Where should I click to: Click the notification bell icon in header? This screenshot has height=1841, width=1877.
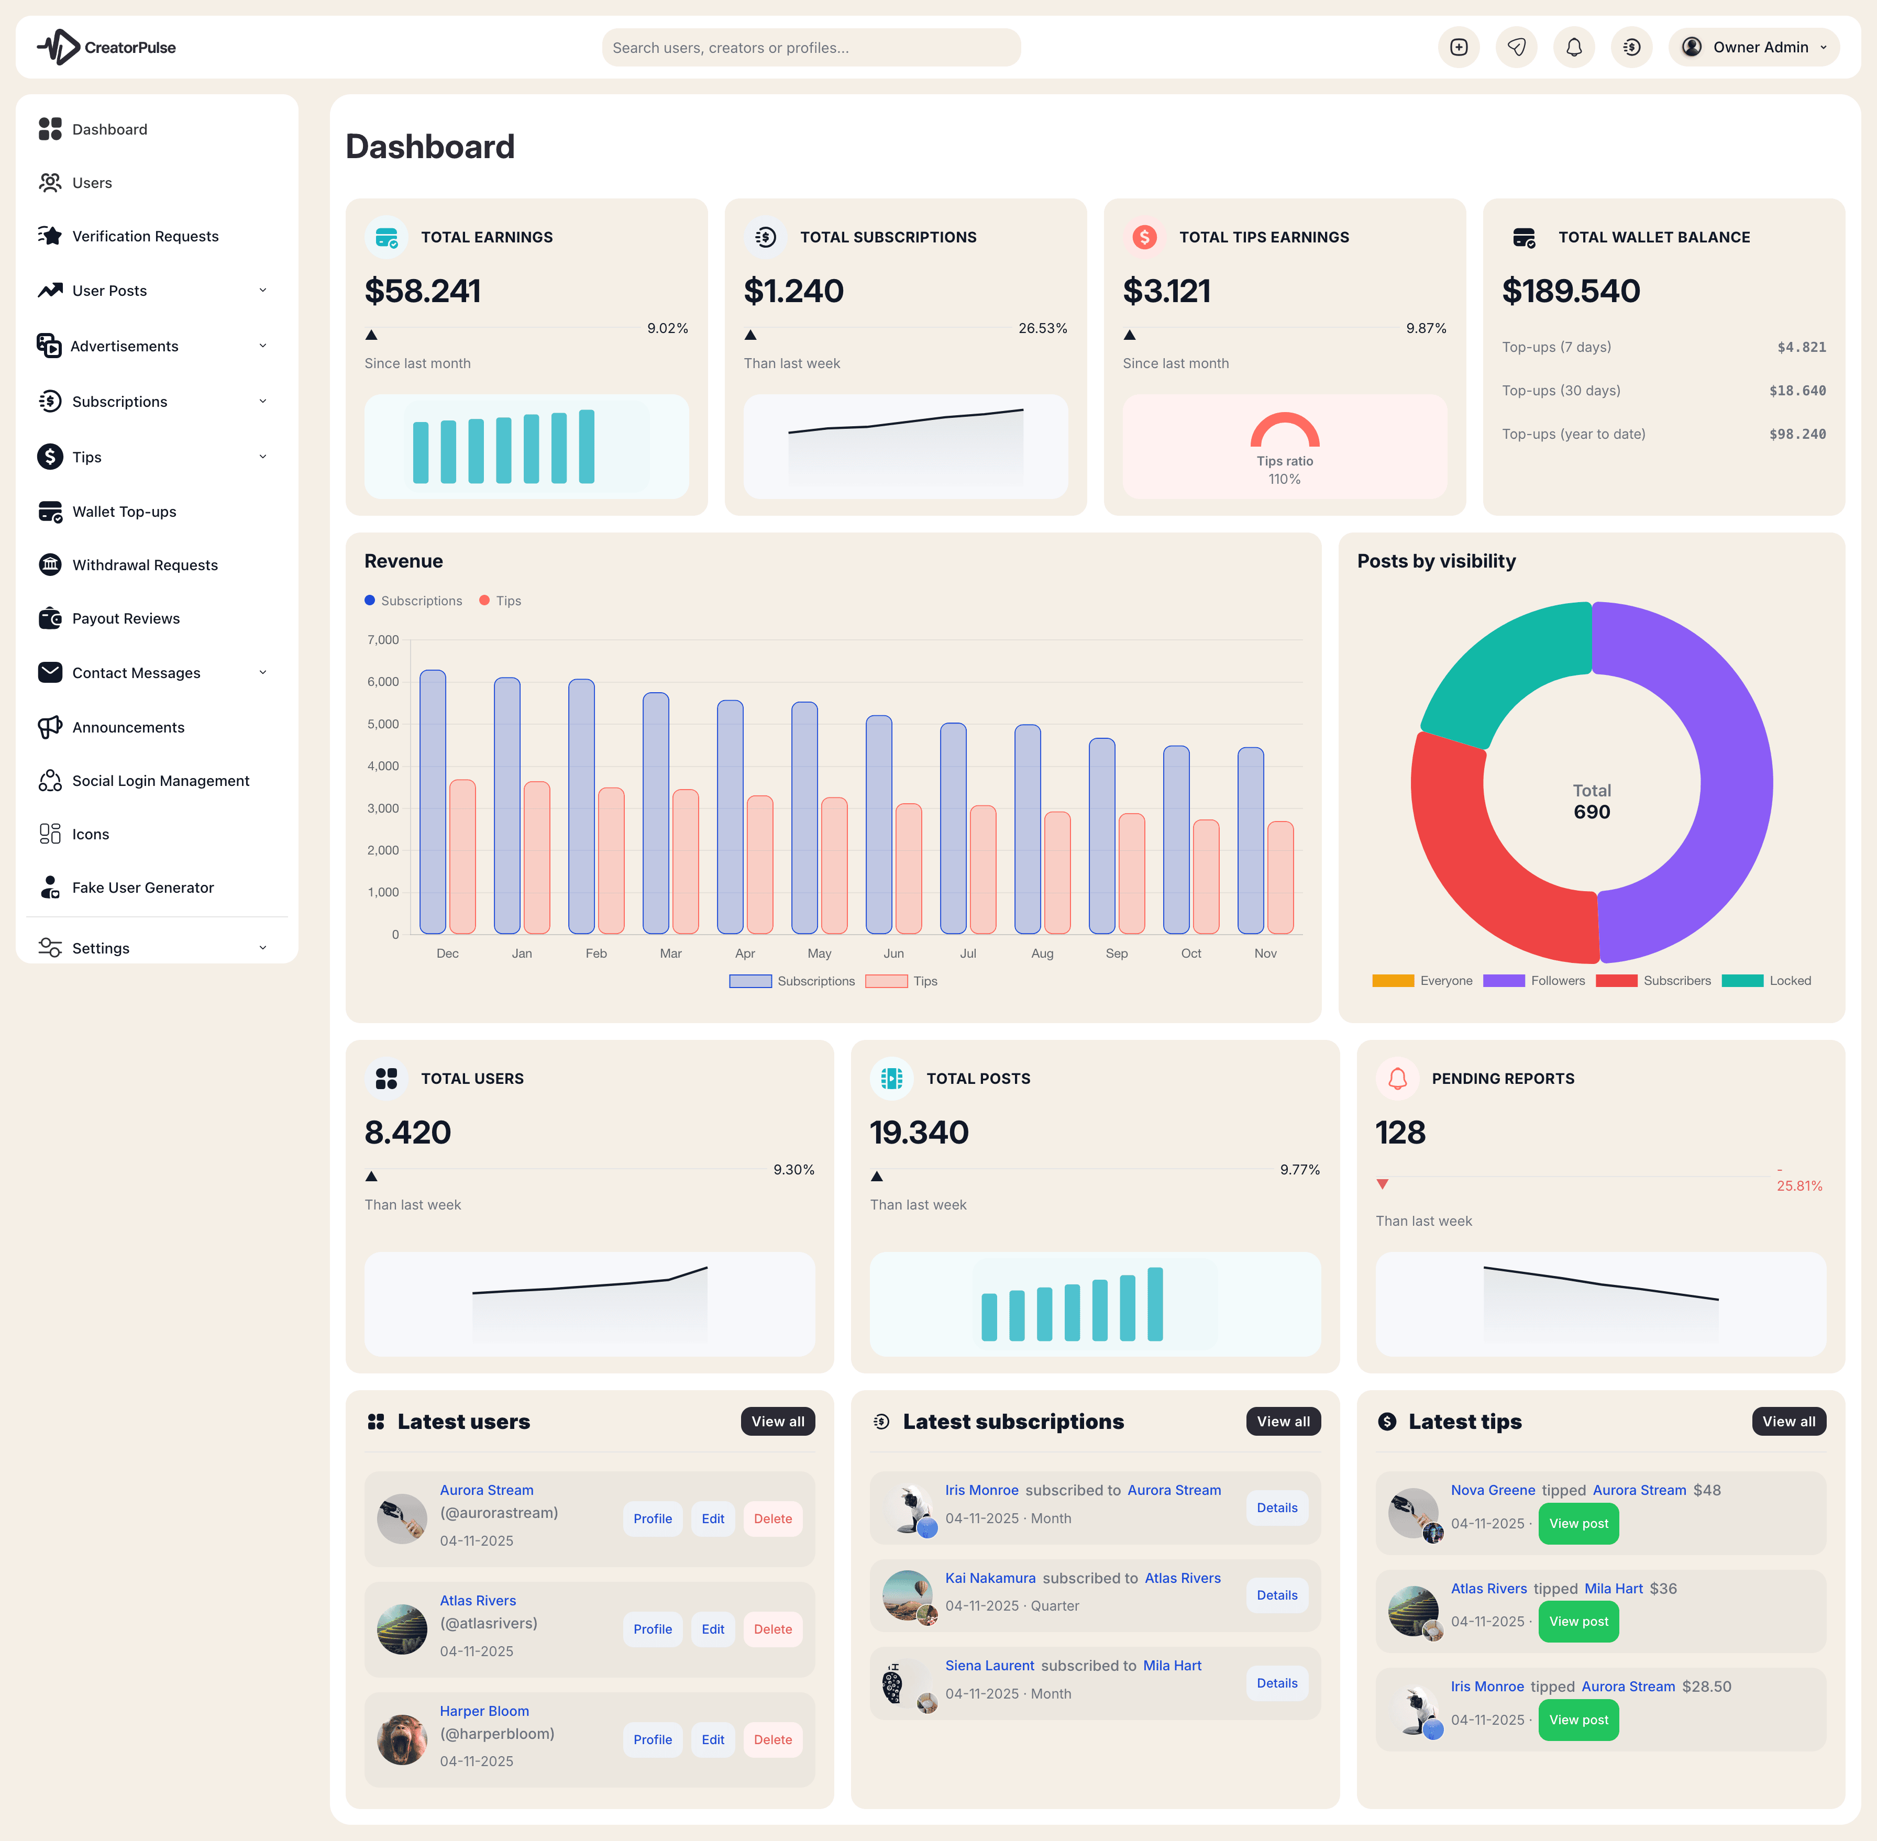1573,47
